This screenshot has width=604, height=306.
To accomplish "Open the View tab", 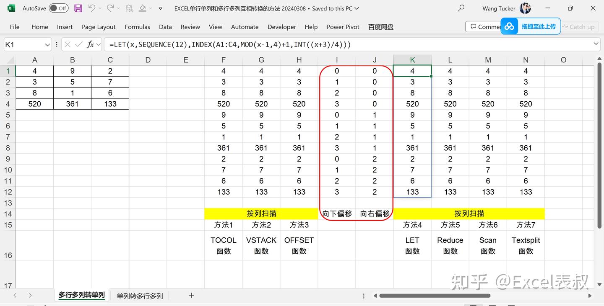I will (215, 27).
